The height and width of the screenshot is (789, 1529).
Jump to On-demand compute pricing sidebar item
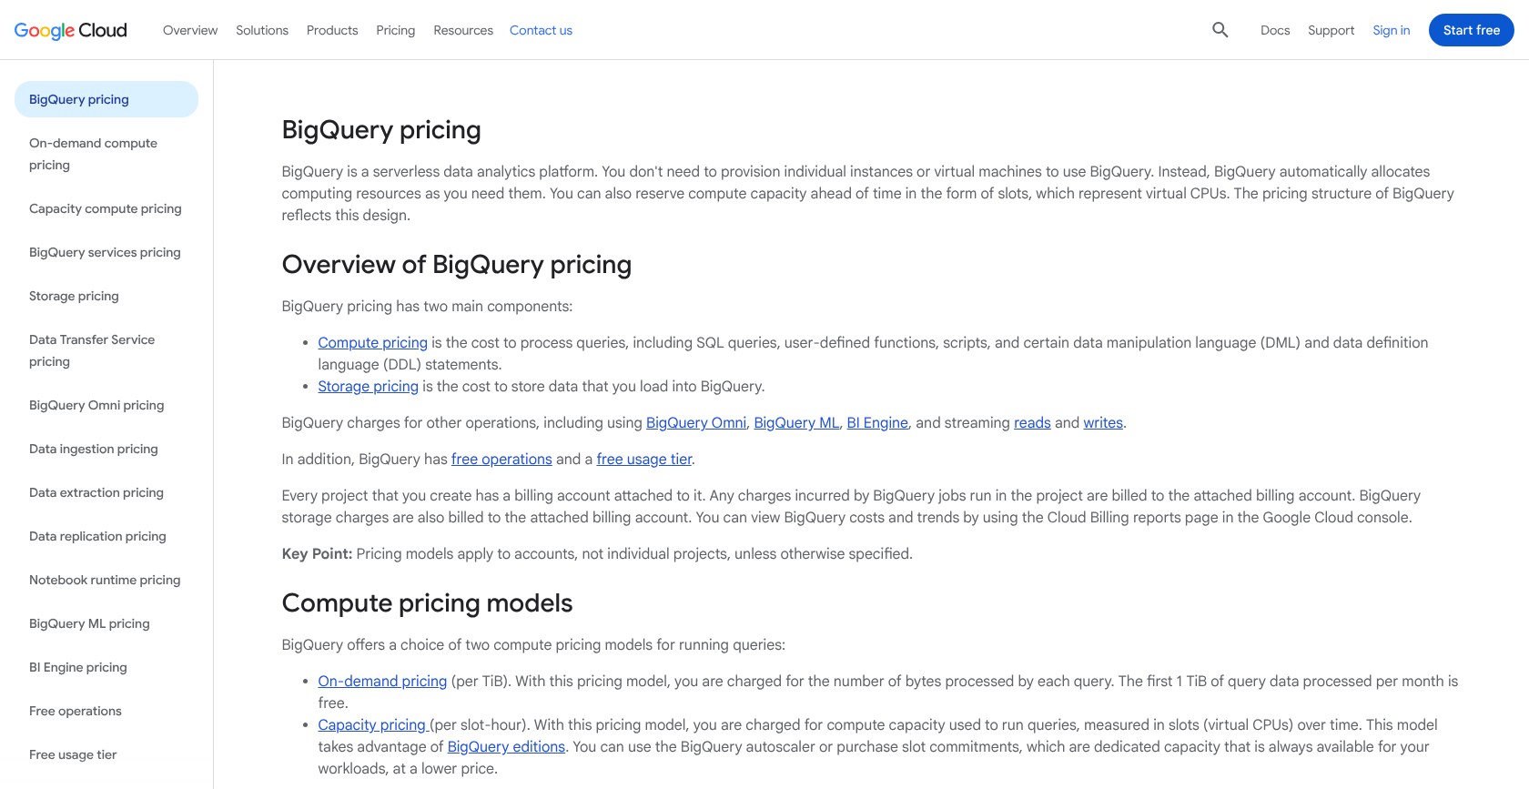(106, 154)
